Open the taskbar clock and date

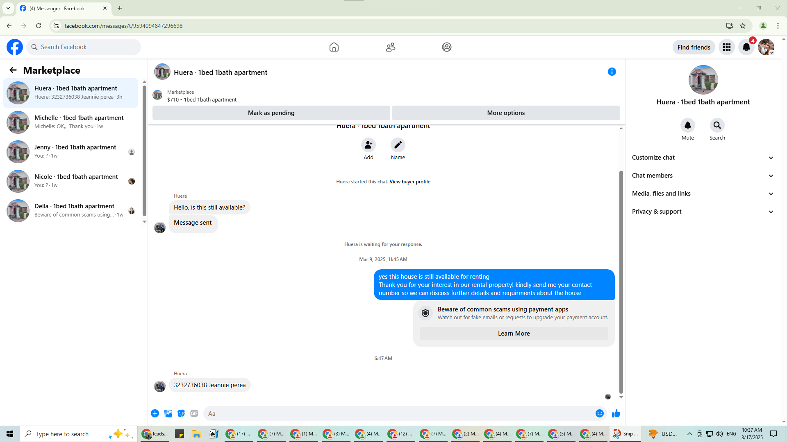pyautogui.click(x=752, y=434)
